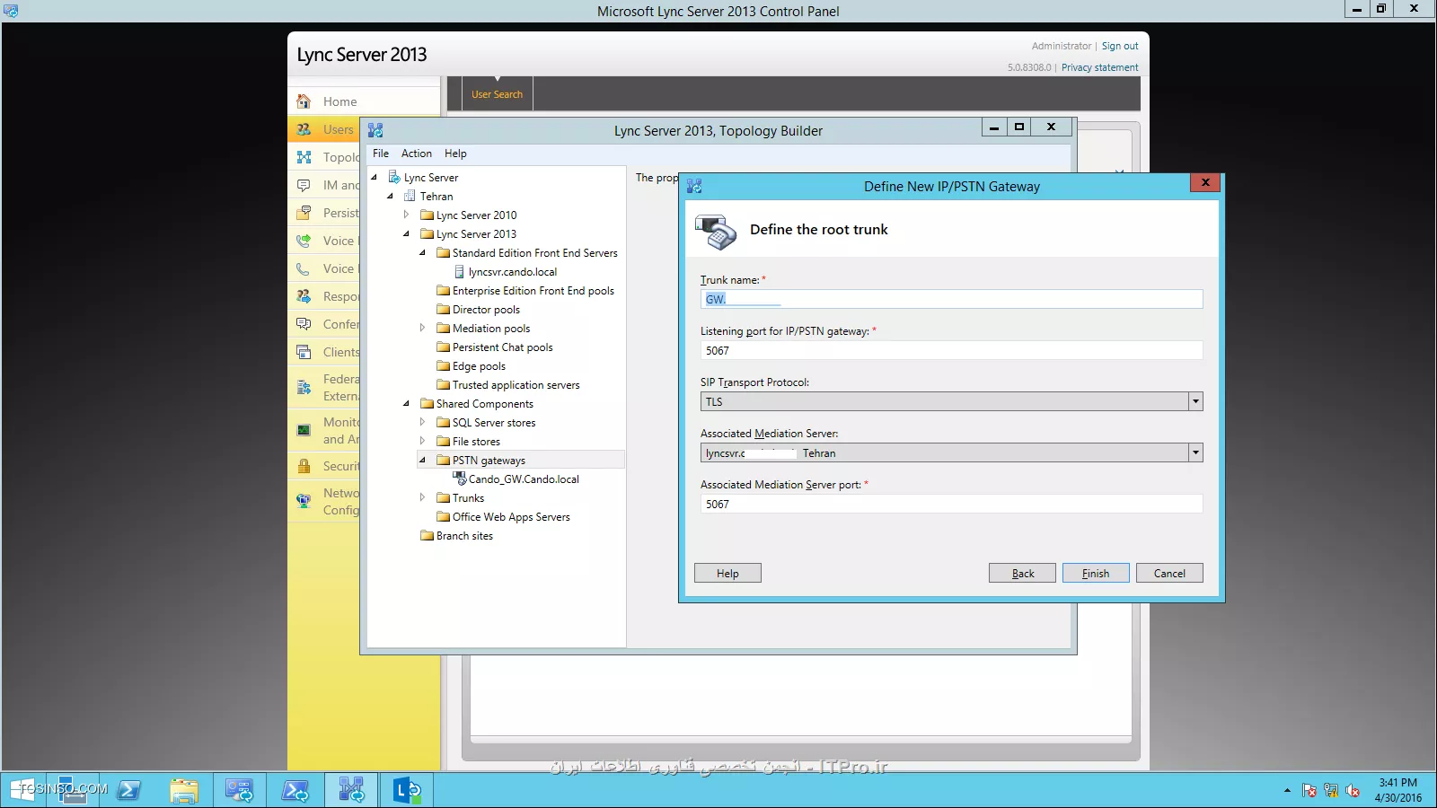Image resolution: width=1437 pixels, height=808 pixels.
Task: Open the Clients sidebar icon
Action: pos(304,352)
